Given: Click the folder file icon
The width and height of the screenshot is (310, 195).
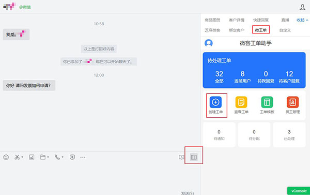Looking at the screenshot, I should tap(43, 157).
